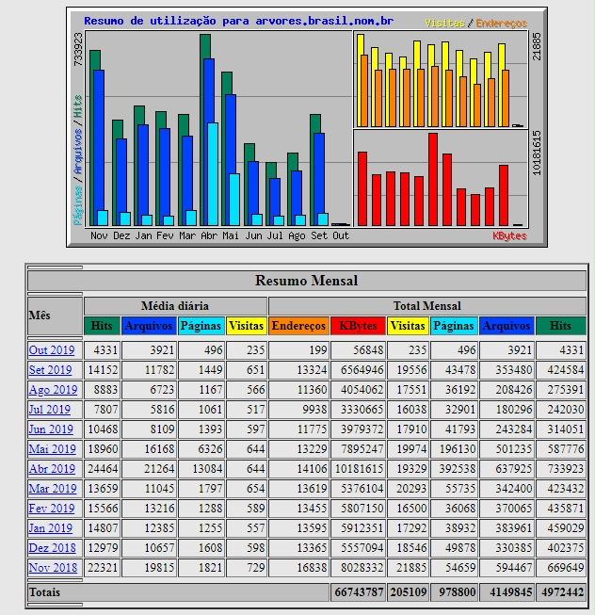Click the red KBytes column header
The width and height of the screenshot is (595, 615).
click(358, 326)
